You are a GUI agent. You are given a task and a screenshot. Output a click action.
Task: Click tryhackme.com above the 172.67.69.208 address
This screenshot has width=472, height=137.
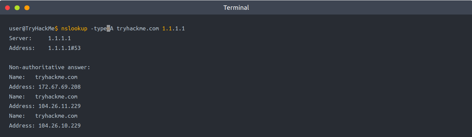[x=56, y=77]
